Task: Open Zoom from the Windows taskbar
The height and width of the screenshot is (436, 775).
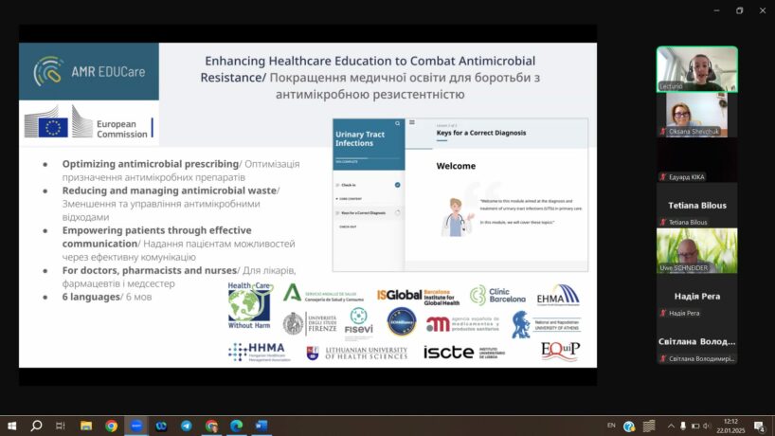Action: [135, 427]
